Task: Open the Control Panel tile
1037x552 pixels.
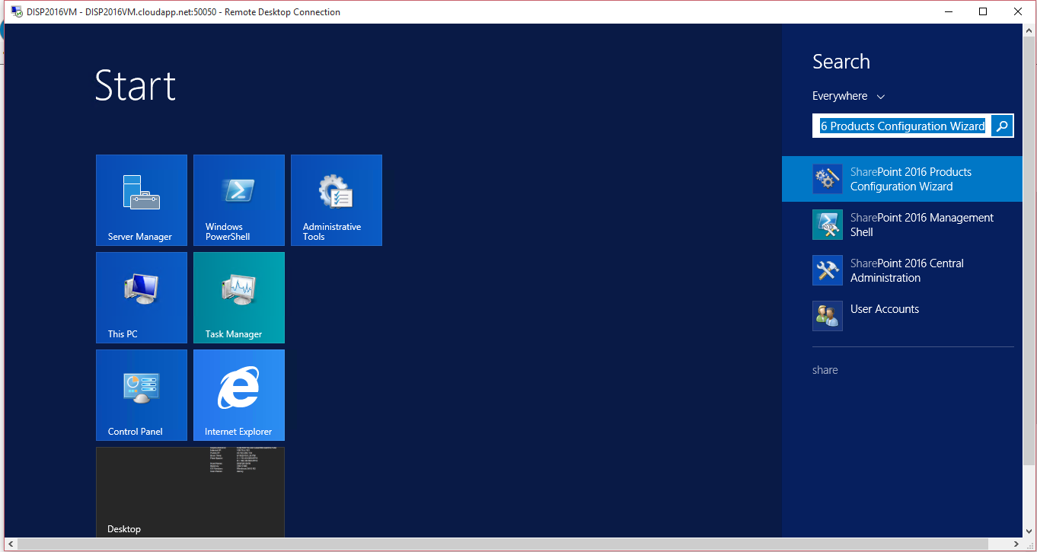Action: click(142, 395)
